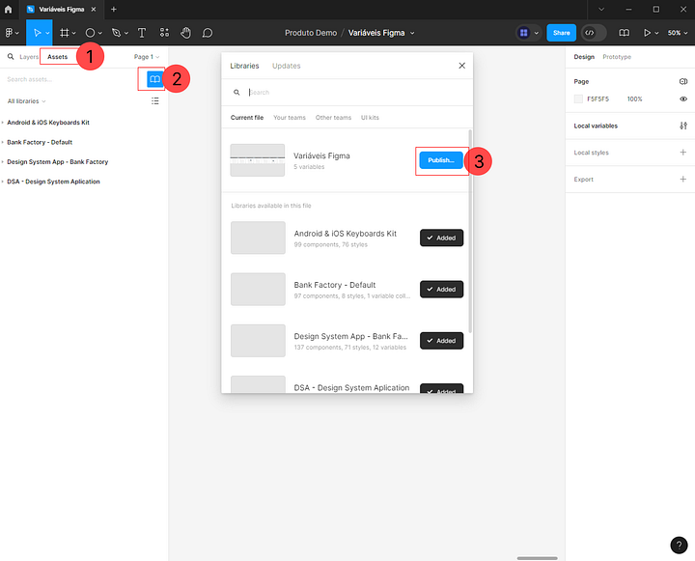Open the All libraries filter dropdown
The width and height of the screenshot is (695, 561).
(26, 101)
